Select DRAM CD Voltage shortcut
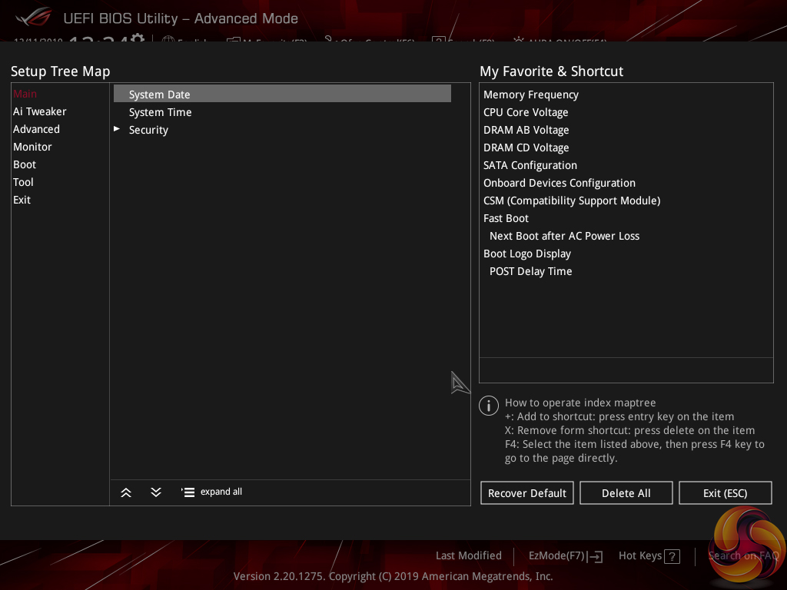This screenshot has height=590, width=787. pos(526,147)
